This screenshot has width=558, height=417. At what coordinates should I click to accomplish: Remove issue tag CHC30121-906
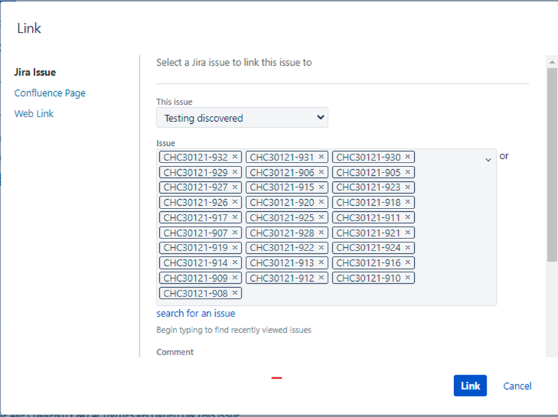(321, 172)
